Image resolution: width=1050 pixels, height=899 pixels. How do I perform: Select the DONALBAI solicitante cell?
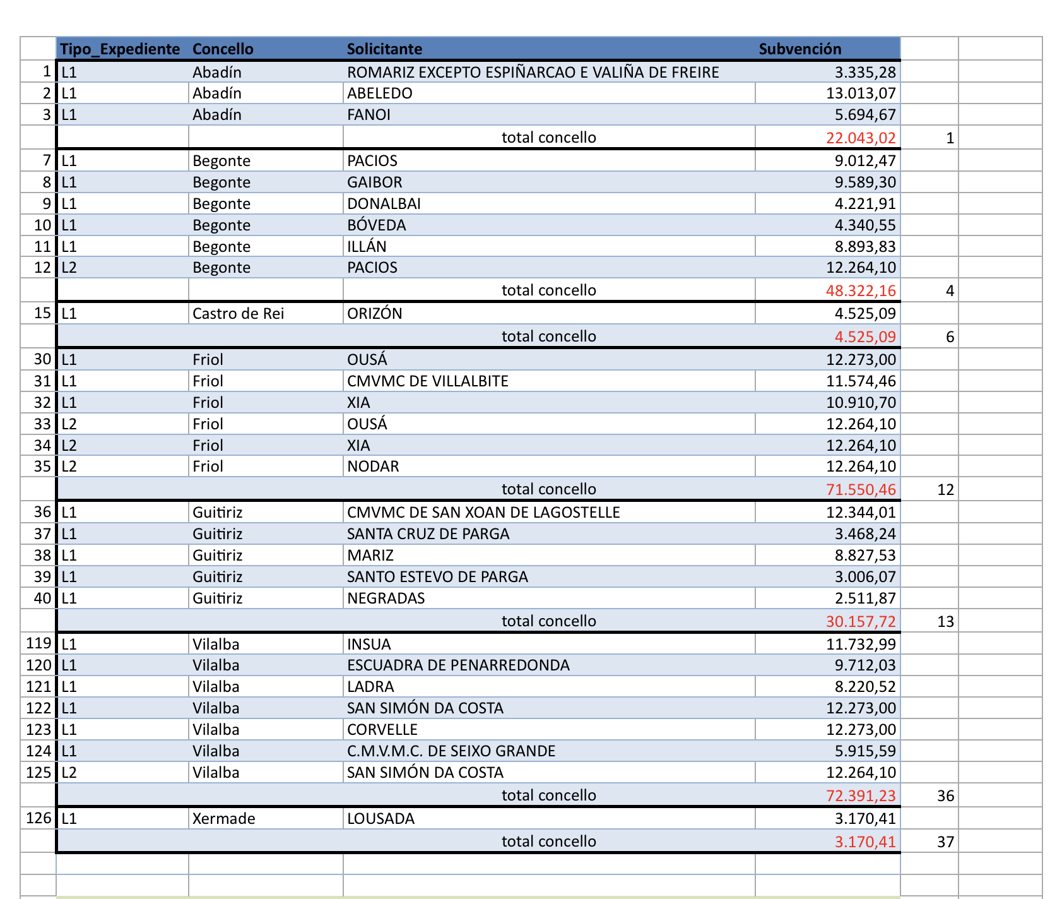(549, 204)
